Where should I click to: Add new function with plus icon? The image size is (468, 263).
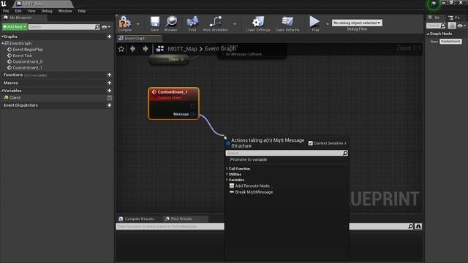[109, 75]
